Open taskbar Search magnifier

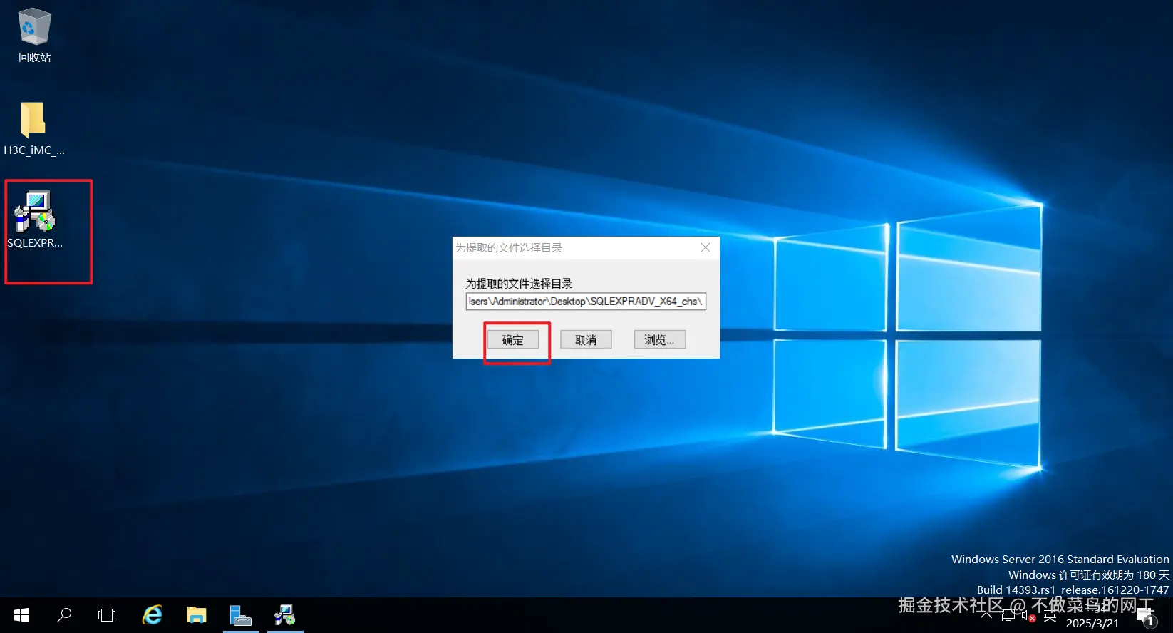pos(64,615)
